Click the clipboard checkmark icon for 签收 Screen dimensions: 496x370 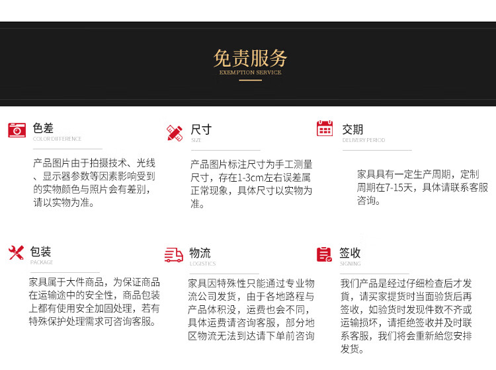tap(324, 254)
